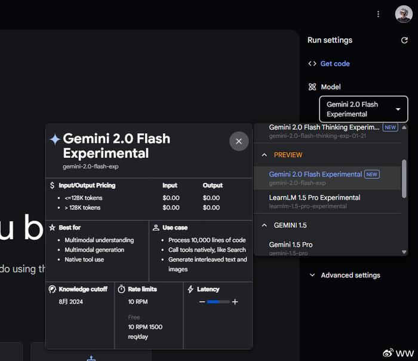Click 'Call tools natively, like Search' bullet
Screen dimensions: 418x361
pyautogui.click(x=207, y=250)
